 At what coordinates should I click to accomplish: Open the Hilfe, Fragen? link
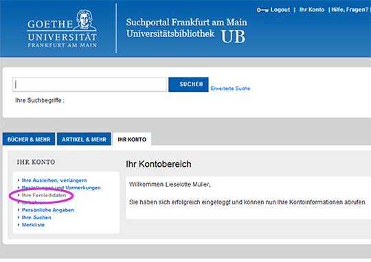350,10
